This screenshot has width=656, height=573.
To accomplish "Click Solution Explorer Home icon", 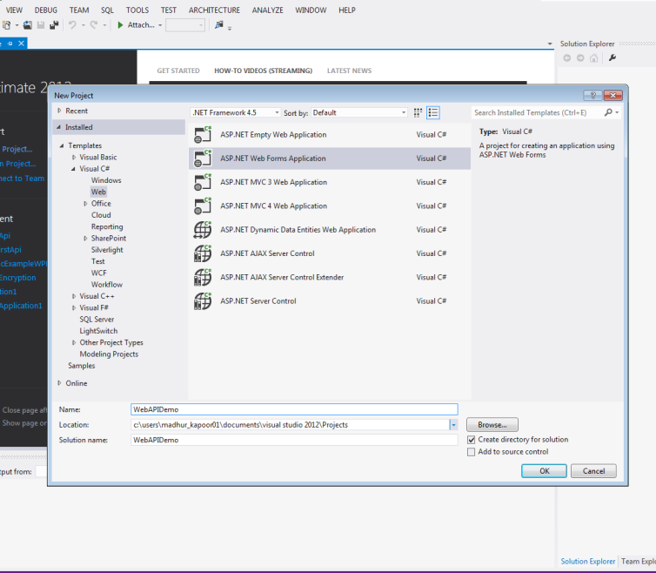I will [x=593, y=58].
